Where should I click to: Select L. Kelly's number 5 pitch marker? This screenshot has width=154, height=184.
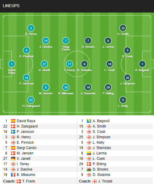point(123,100)
